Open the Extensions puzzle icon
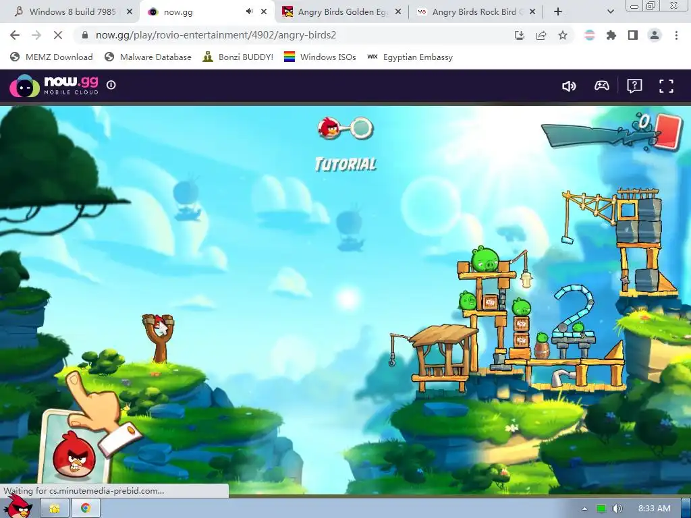 [x=611, y=35]
